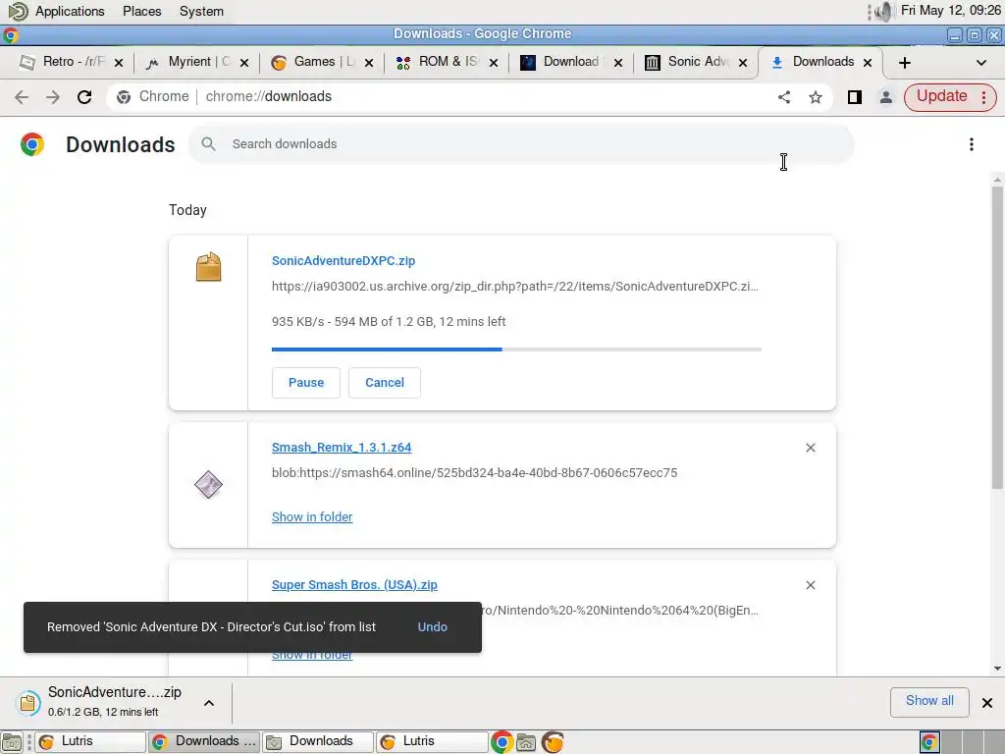Click the SonicAdventureDXPC.zip archive file icon

pos(208,267)
